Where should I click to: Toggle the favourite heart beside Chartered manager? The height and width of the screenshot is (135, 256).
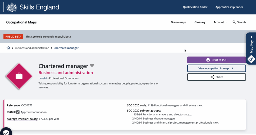92,66
